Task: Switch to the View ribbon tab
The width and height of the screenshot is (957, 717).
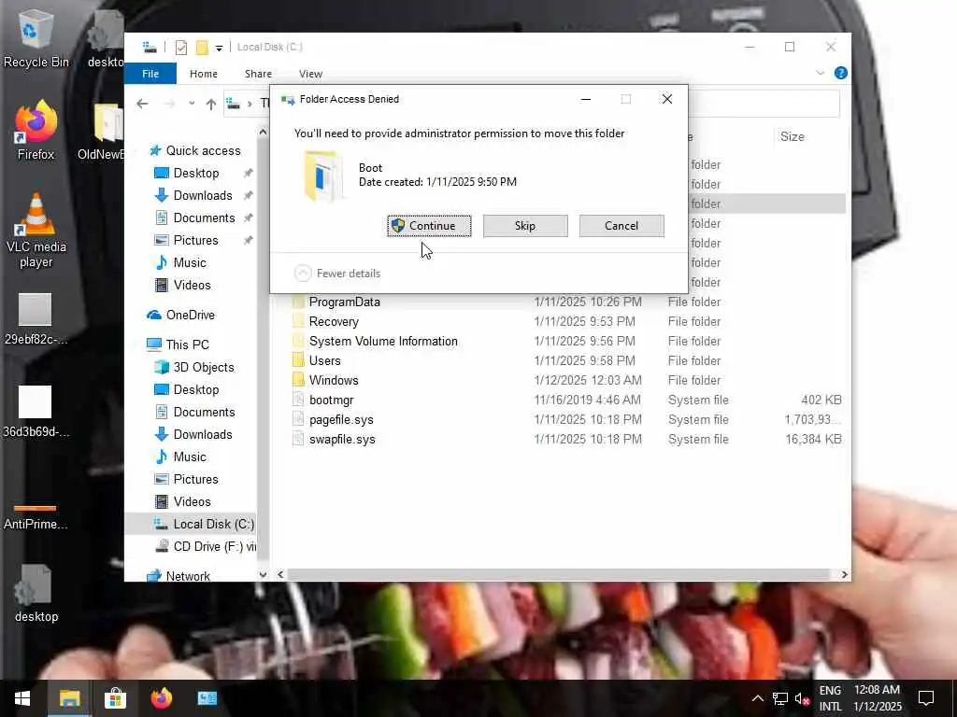Action: [310, 74]
